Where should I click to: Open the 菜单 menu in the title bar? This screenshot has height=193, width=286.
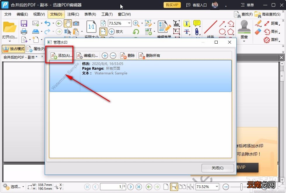point(247,5)
